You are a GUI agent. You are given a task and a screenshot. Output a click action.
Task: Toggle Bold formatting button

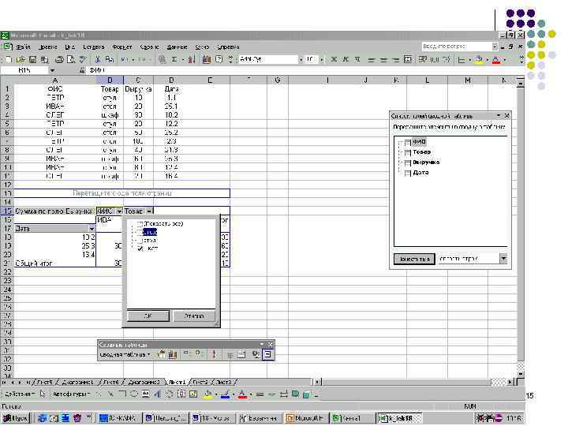click(x=334, y=59)
